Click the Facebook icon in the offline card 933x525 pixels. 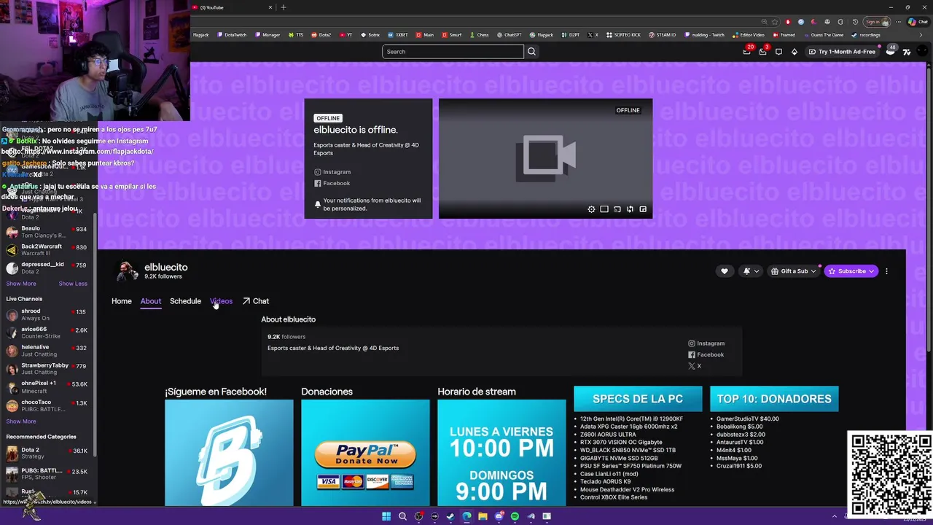point(317,184)
